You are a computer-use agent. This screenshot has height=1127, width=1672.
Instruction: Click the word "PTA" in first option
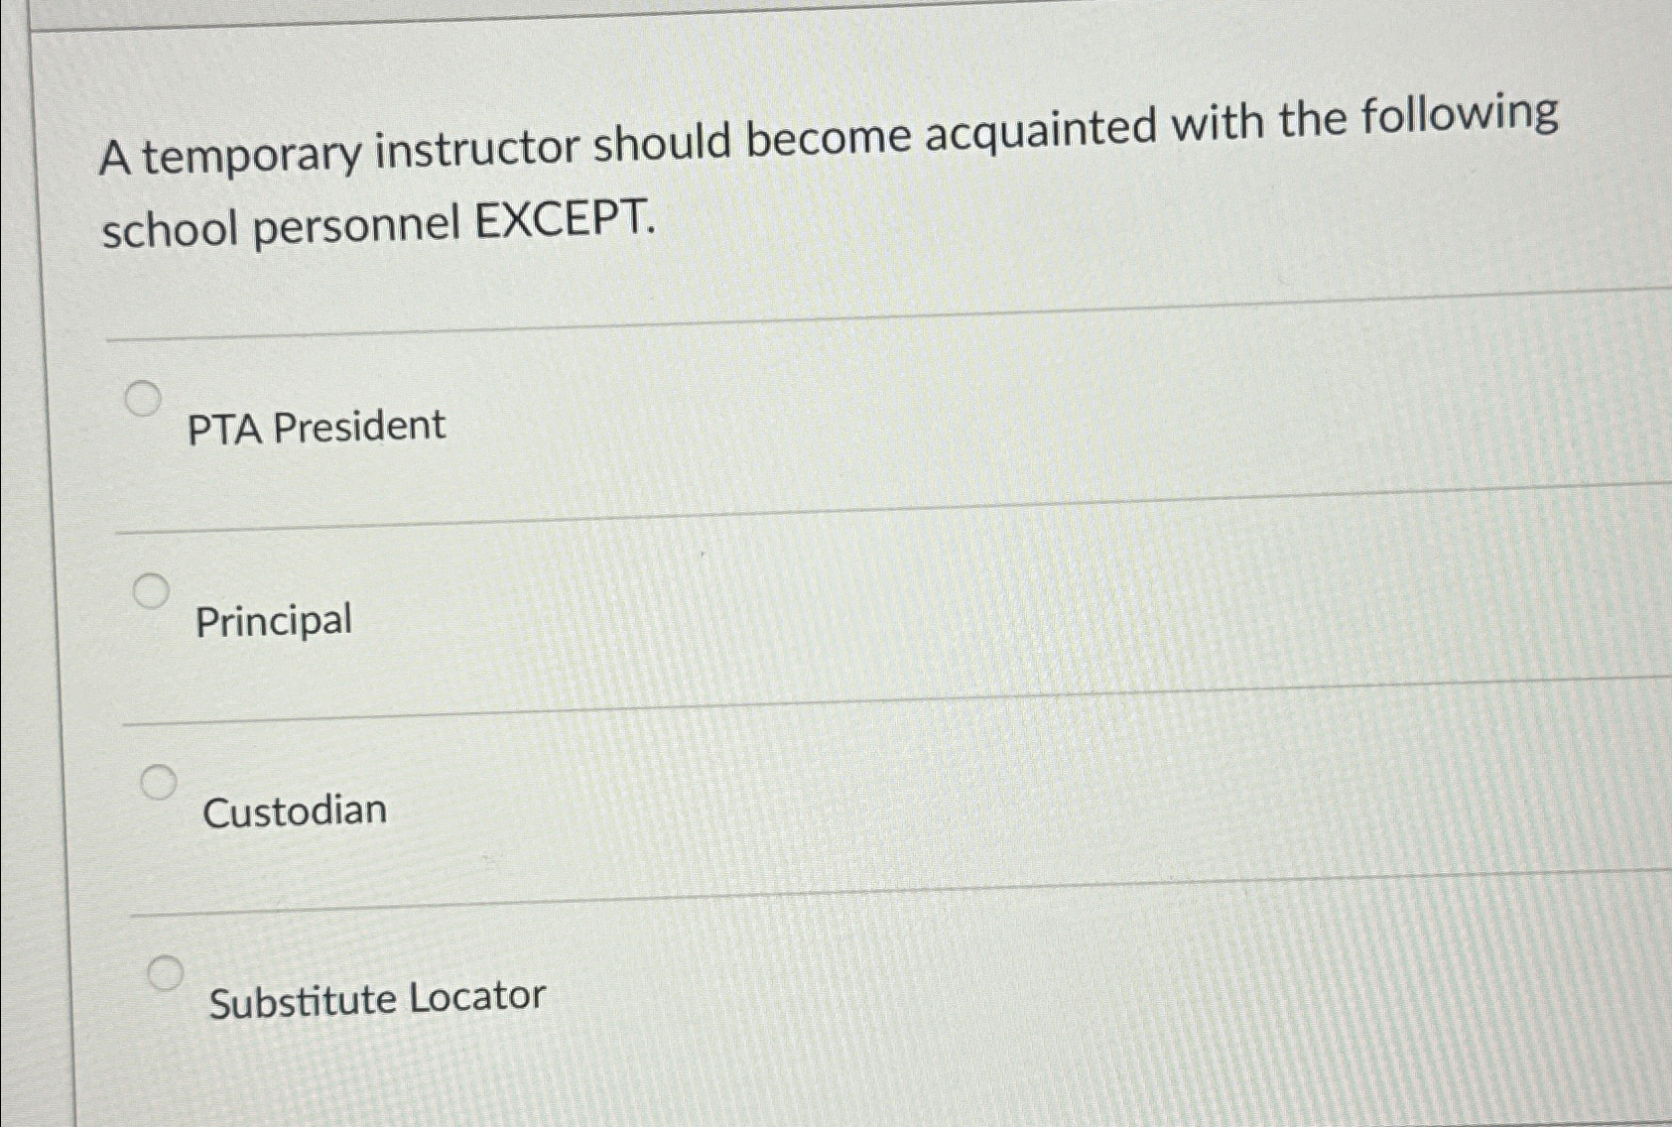point(225,431)
